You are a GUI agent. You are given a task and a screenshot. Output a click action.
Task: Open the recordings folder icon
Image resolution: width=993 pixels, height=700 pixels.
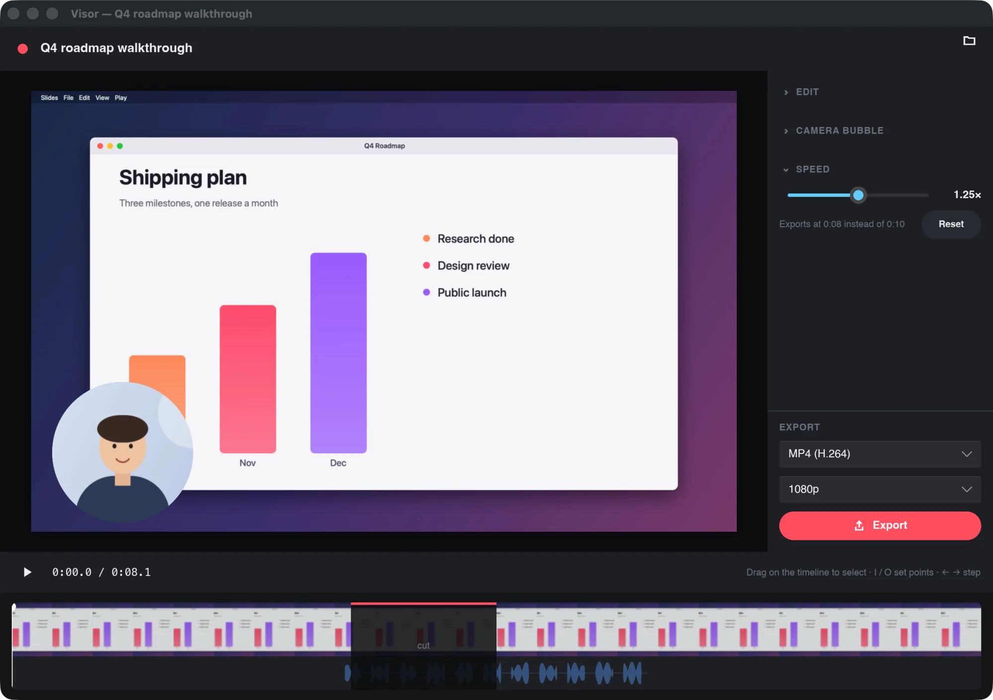(969, 41)
